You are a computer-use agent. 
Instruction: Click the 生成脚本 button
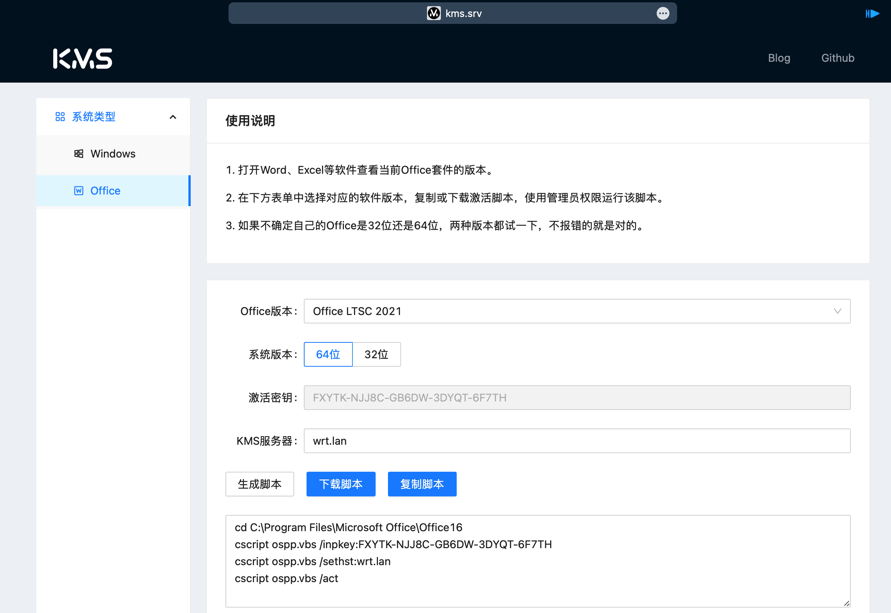tap(260, 484)
